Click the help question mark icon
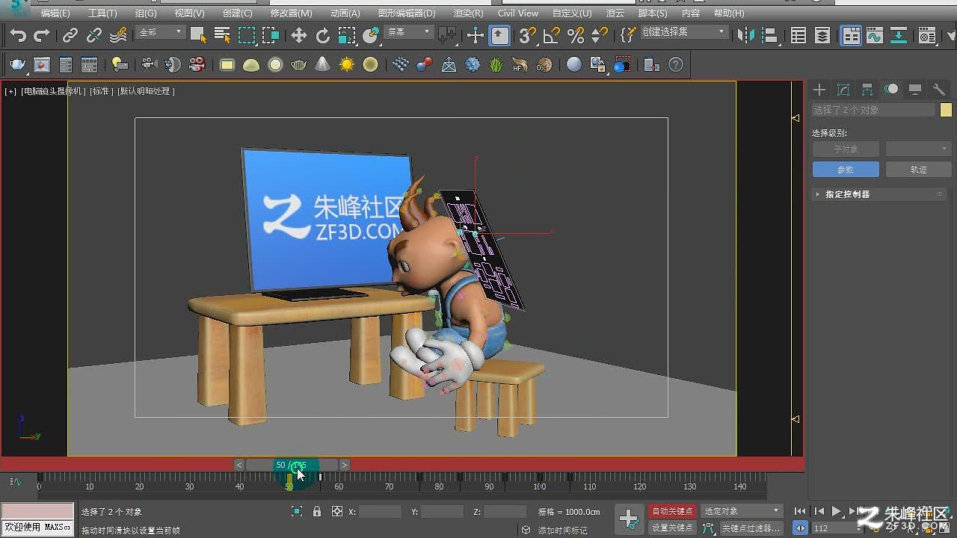Screen dimensions: 957x538 click(x=676, y=65)
